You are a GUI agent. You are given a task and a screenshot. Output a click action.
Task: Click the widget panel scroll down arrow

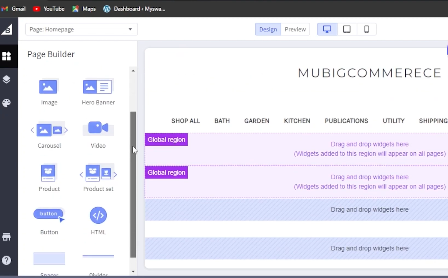[x=133, y=271]
